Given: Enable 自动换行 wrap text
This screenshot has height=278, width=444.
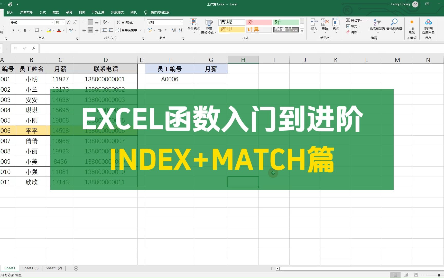Looking at the screenshot, I should [x=125, y=22].
